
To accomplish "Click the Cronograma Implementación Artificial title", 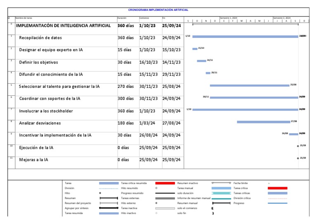I will pos(158,10).
